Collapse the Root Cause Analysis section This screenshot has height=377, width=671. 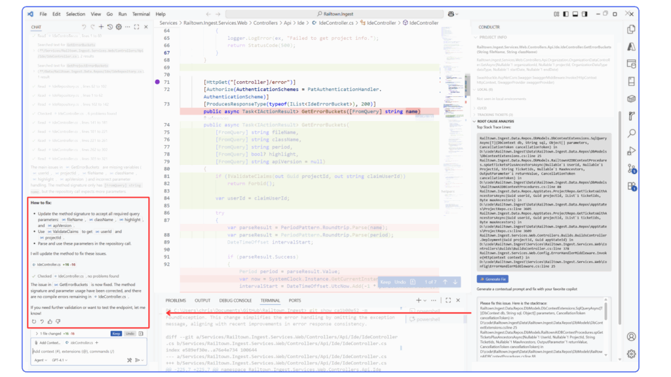point(474,121)
